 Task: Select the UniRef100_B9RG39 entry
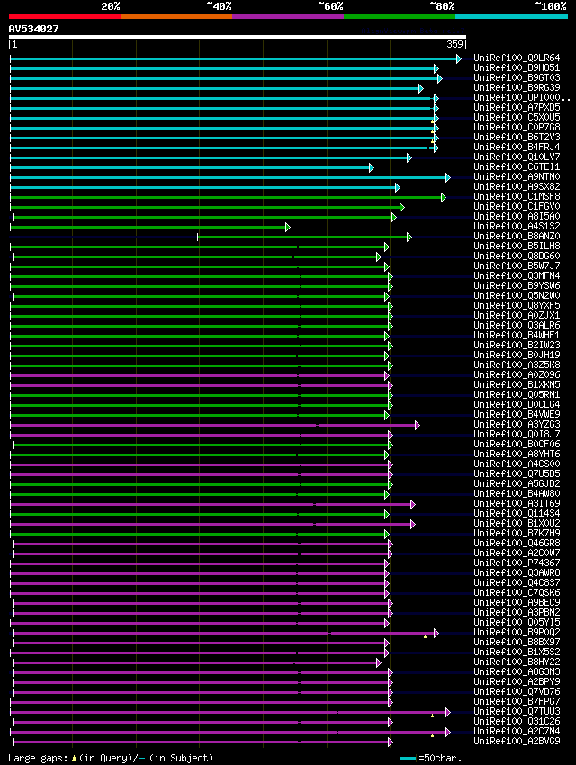point(517,88)
